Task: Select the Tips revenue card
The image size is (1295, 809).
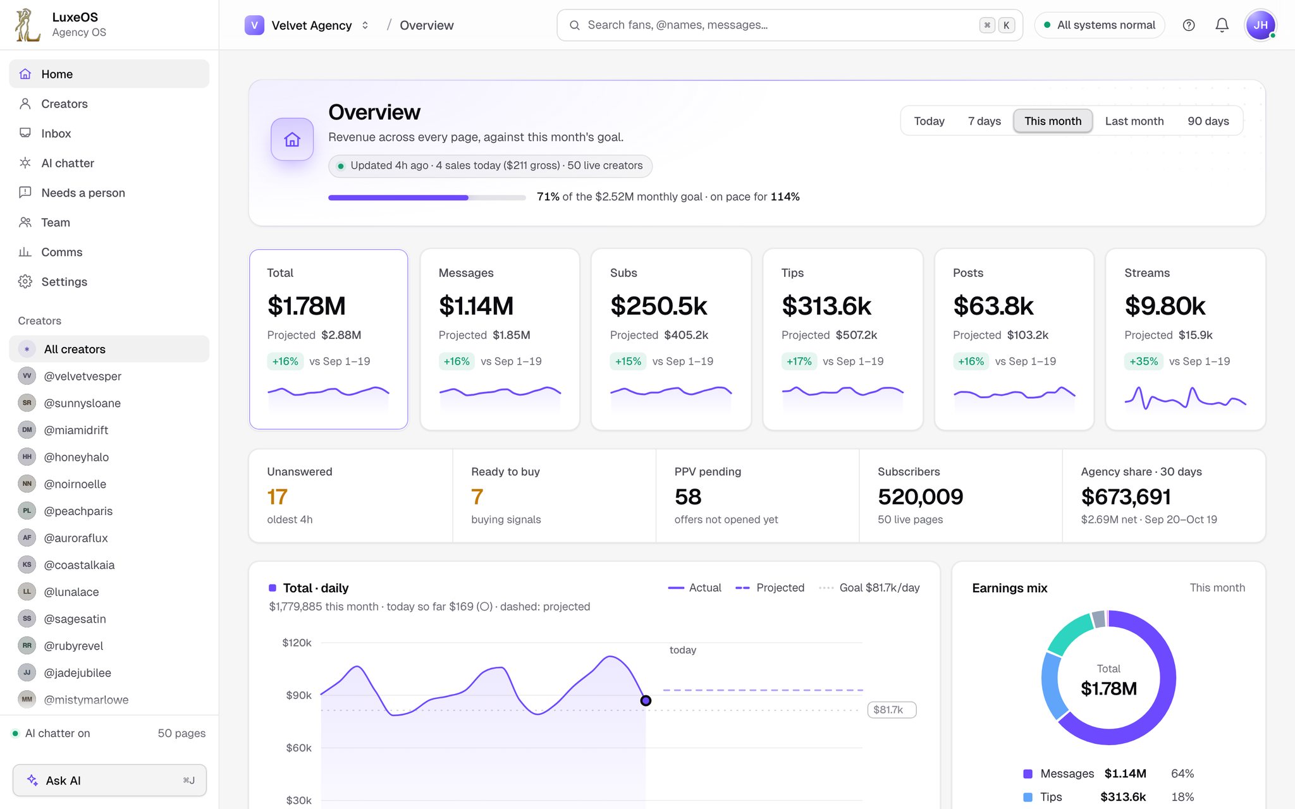Action: tap(843, 339)
